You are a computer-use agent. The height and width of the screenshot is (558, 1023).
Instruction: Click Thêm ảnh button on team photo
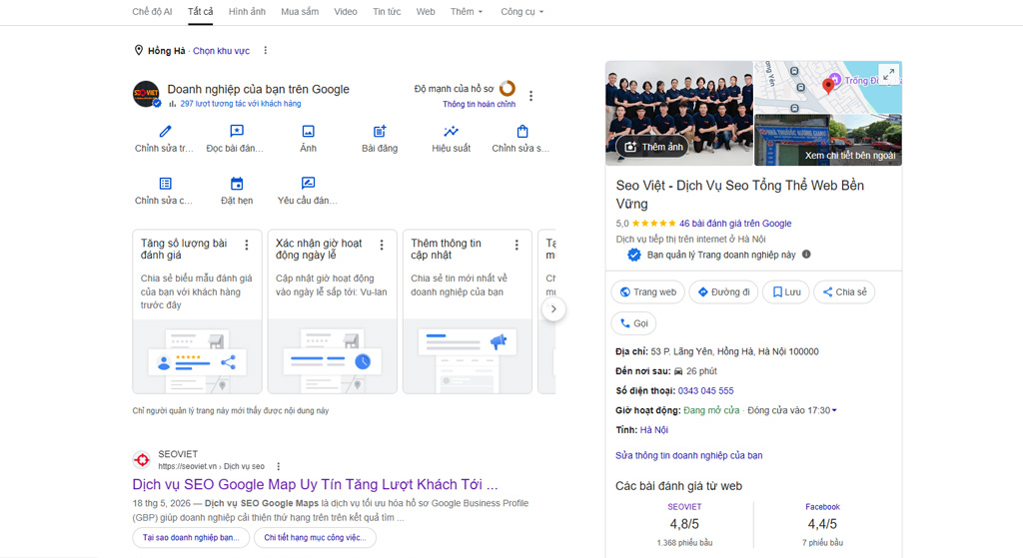[653, 147]
